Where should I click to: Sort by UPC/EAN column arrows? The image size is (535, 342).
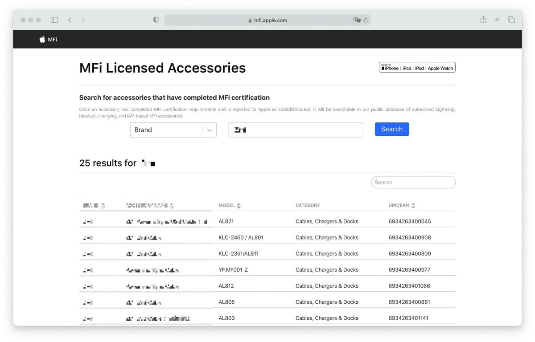pyautogui.click(x=413, y=206)
